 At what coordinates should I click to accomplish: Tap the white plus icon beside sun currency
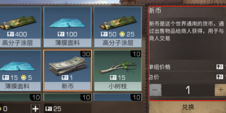click(35, 109)
